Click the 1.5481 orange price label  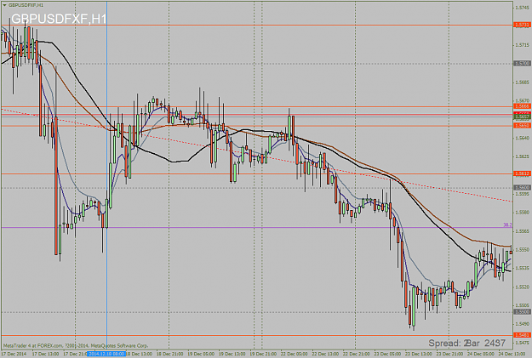tap(522, 335)
